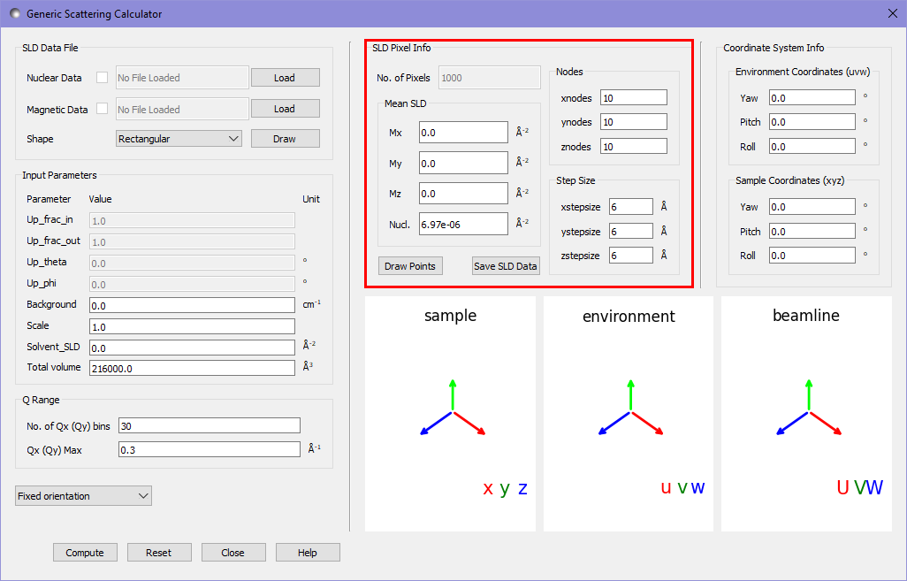This screenshot has height=581, width=907.
Task: Edit the xnodes value
Action: [634, 97]
